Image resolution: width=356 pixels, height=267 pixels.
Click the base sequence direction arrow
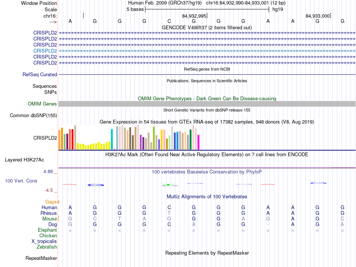52,22
